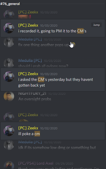Click the thumbnail image under top Zeekx message
106x169 pixels.
coord(25,17)
